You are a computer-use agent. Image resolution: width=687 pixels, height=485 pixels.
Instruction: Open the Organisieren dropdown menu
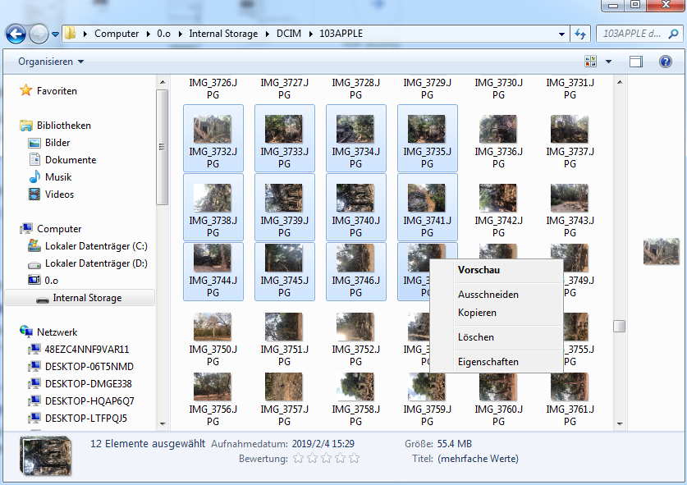pos(48,61)
